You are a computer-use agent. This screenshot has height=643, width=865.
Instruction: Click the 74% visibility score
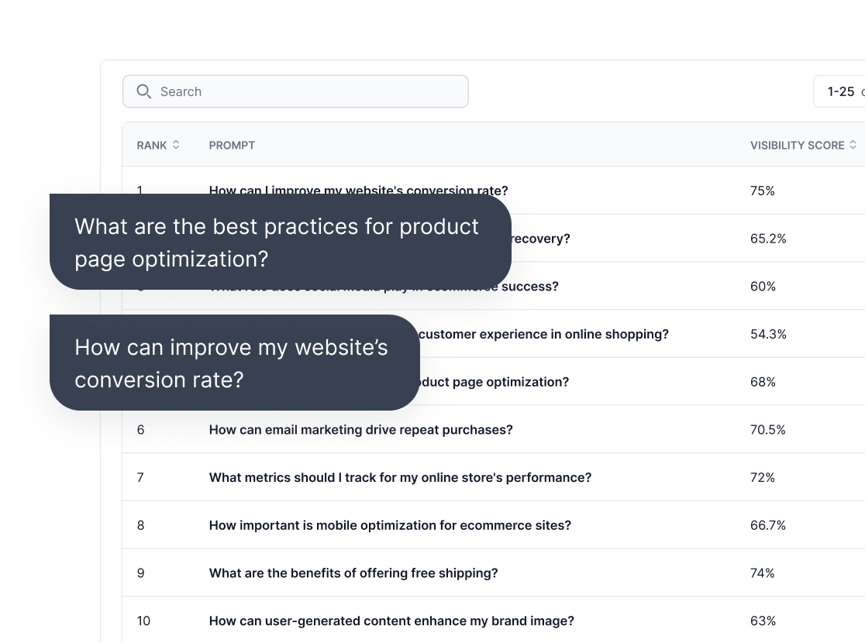click(763, 573)
